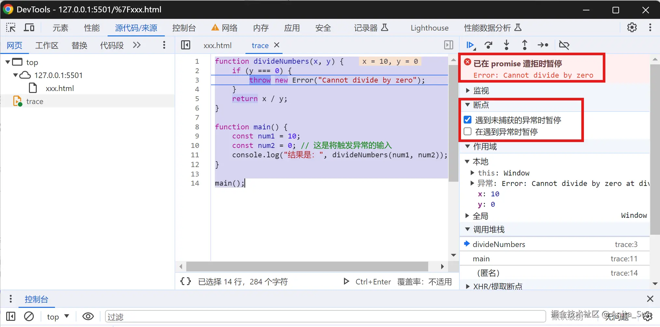This screenshot has width=660, height=327.
Task: Clear the console
Action: [x=29, y=316]
